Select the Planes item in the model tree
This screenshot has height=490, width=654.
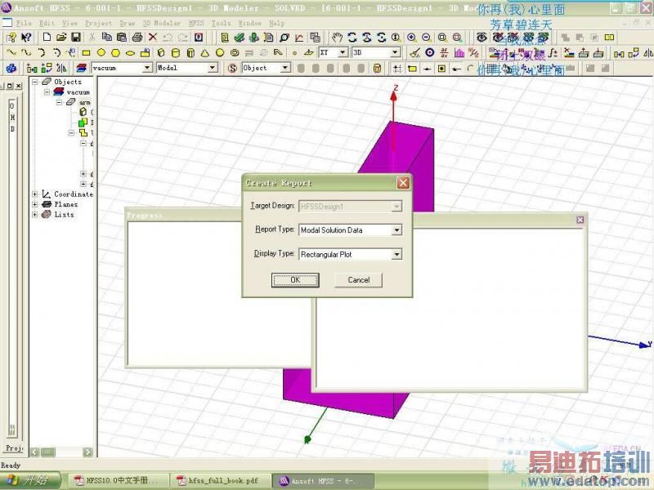click(x=66, y=204)
